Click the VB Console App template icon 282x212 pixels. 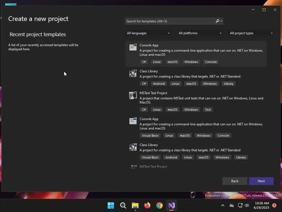[133, 121]
